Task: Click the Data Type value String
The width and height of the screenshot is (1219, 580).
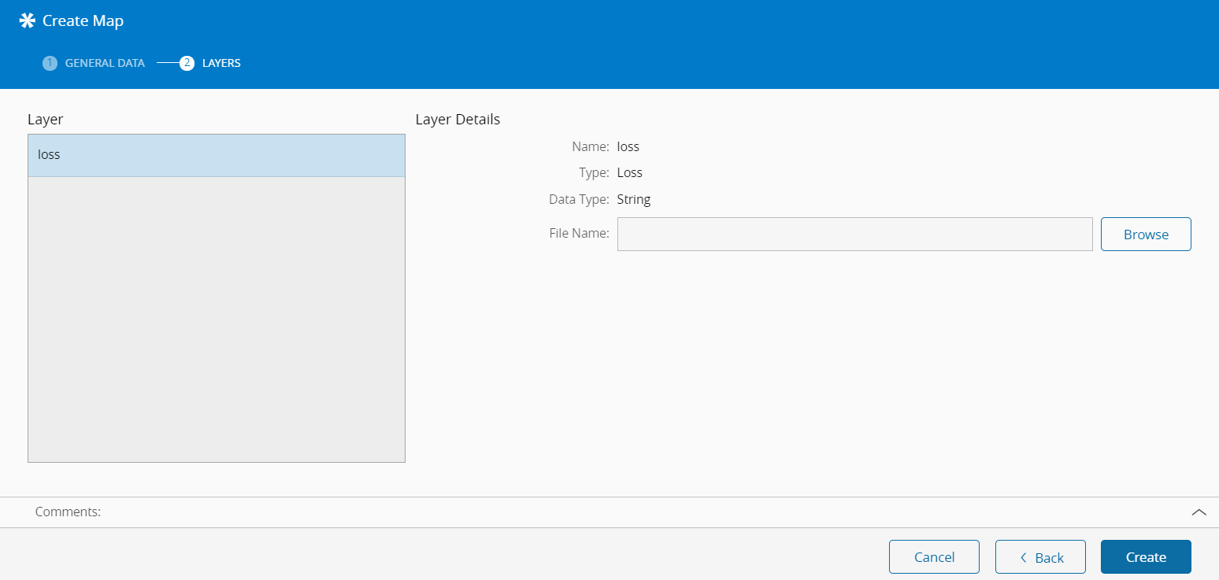Action: [x=634, y=199]
